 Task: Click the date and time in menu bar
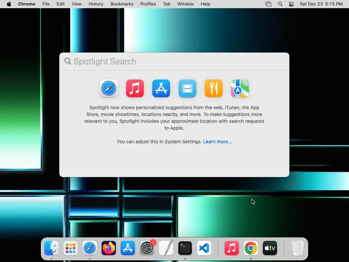[321, 4]
